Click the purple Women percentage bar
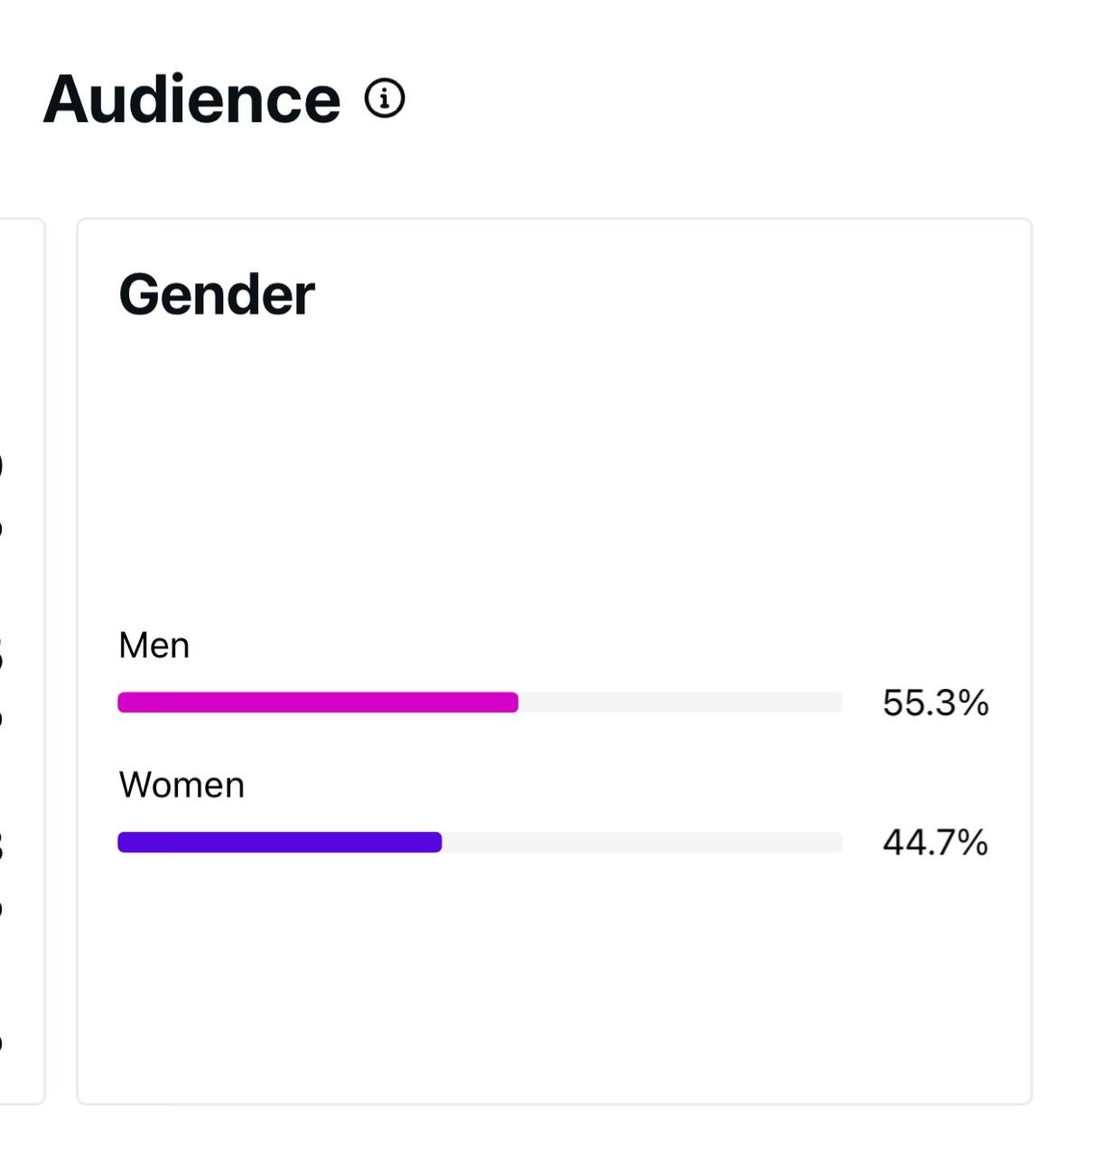The height and width of the screenshot is (1156, 1110). click(x=279, y=843)
